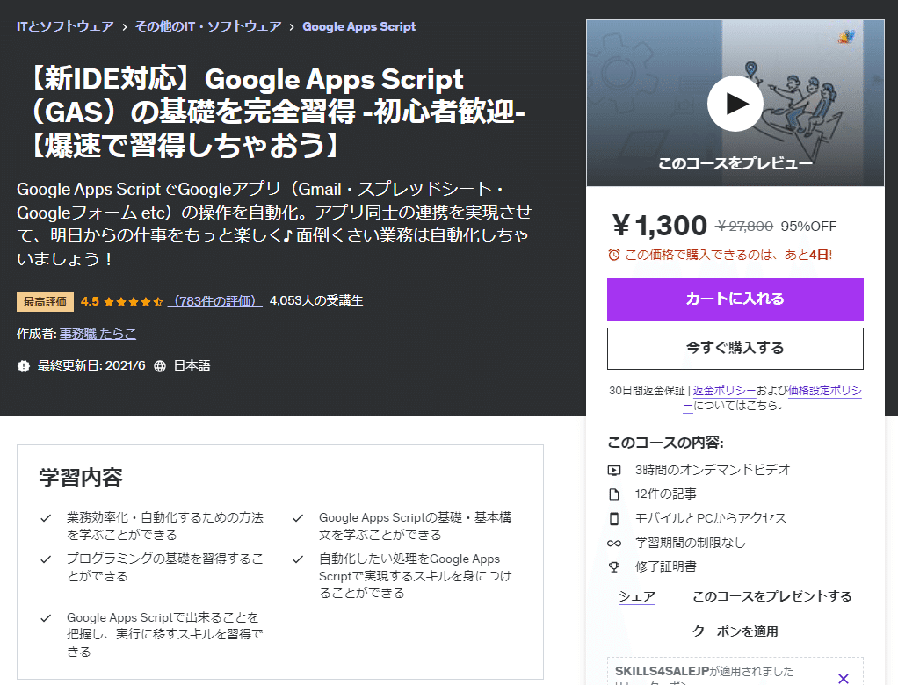Click the course preview thumbnail image
Screen dimensions: 898x685
[x=735, y=103]
